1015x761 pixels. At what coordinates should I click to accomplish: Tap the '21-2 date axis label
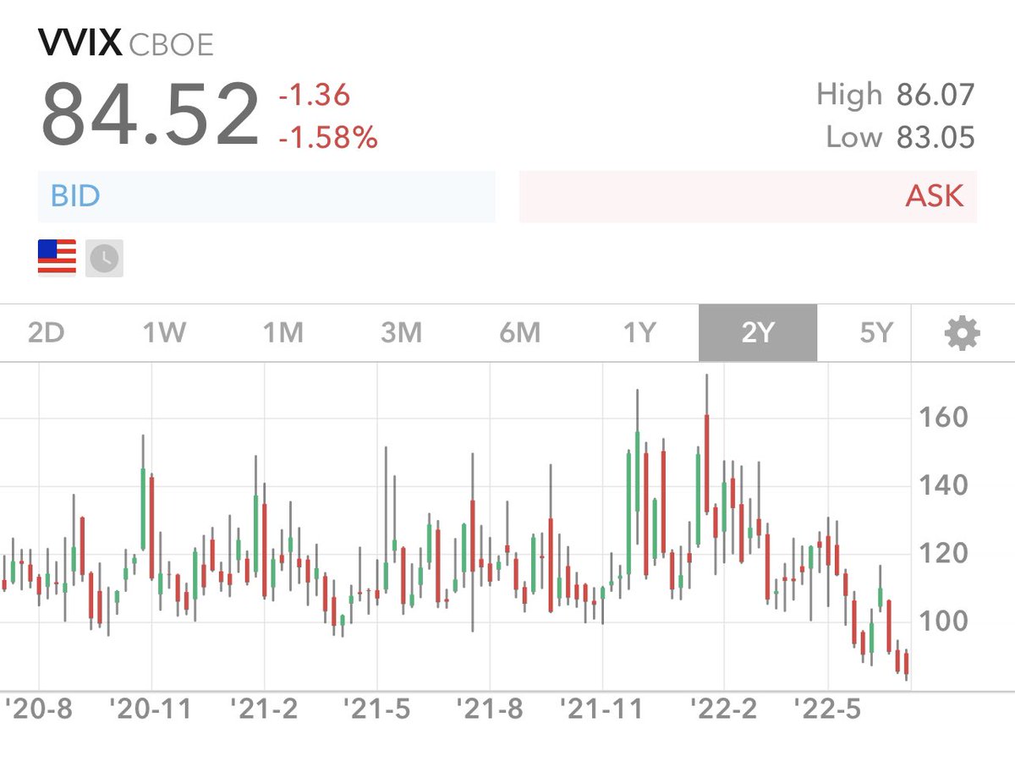click(264, 709)
